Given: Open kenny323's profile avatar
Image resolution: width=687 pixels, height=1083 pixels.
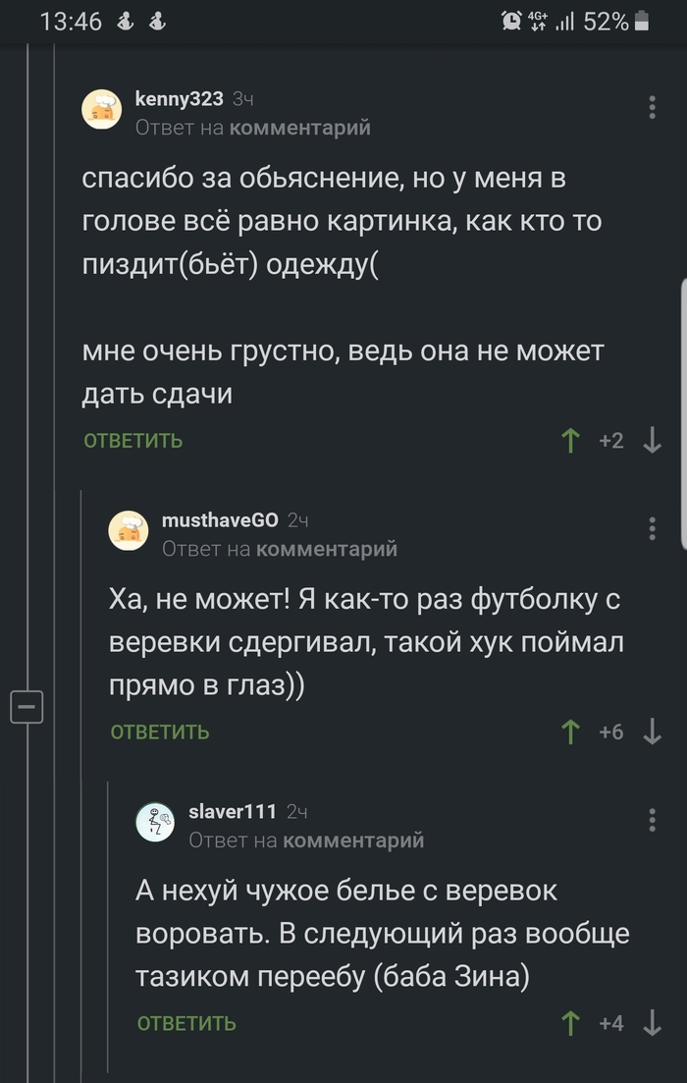Looking at the screenshot, I should click(x=101, y=109).
